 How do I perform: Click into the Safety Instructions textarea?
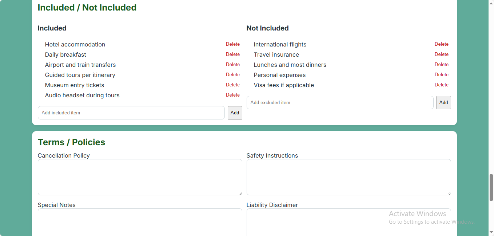[x=348, y=177]
